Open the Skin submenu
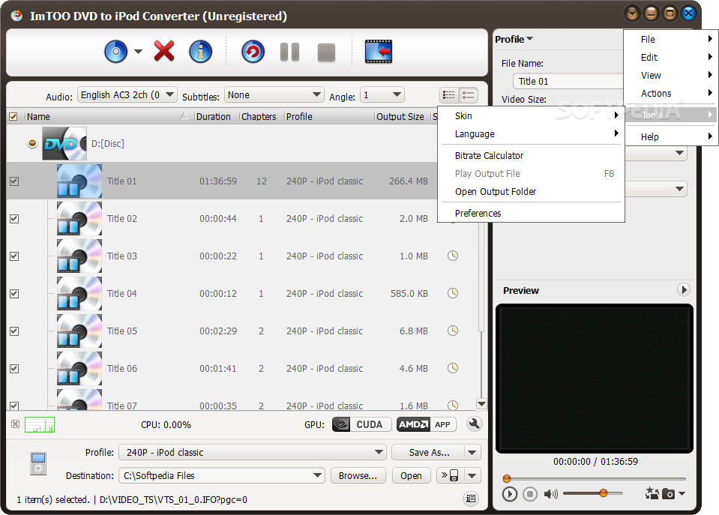Viewport: 719px width, 515px height. point(531,116)
